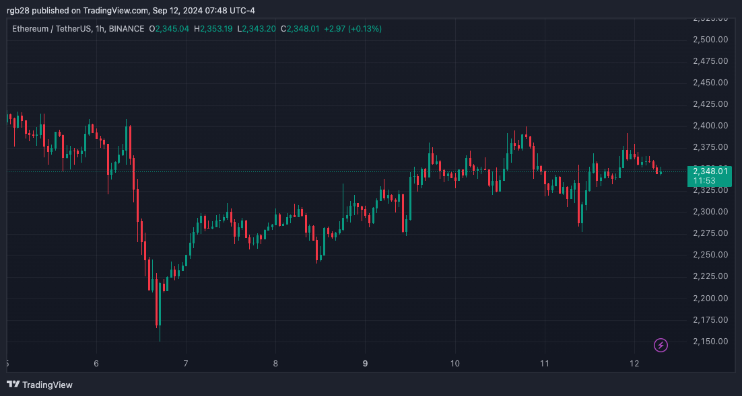Click the 2,150.00 level on price scale
Image resolution: width=742 pixels, height=396 pixels.
click(710, 342)
